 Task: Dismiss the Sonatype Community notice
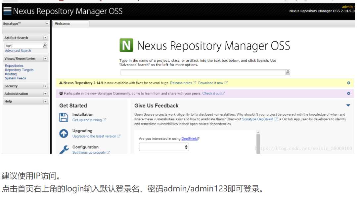tap(348, 93)
